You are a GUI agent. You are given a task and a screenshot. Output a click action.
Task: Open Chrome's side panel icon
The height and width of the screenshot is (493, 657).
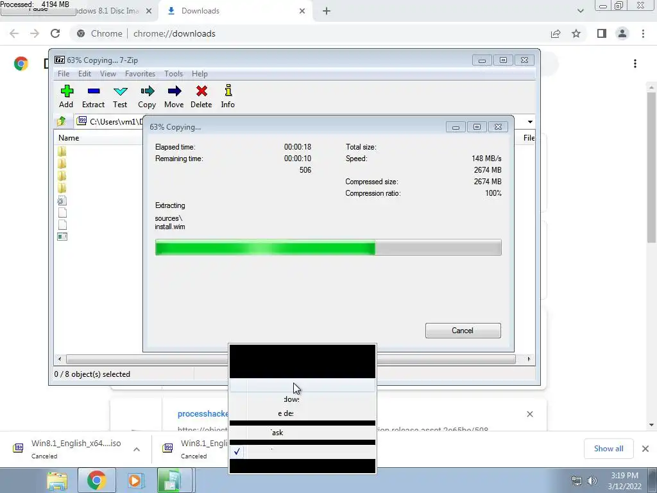coord(602,33)
